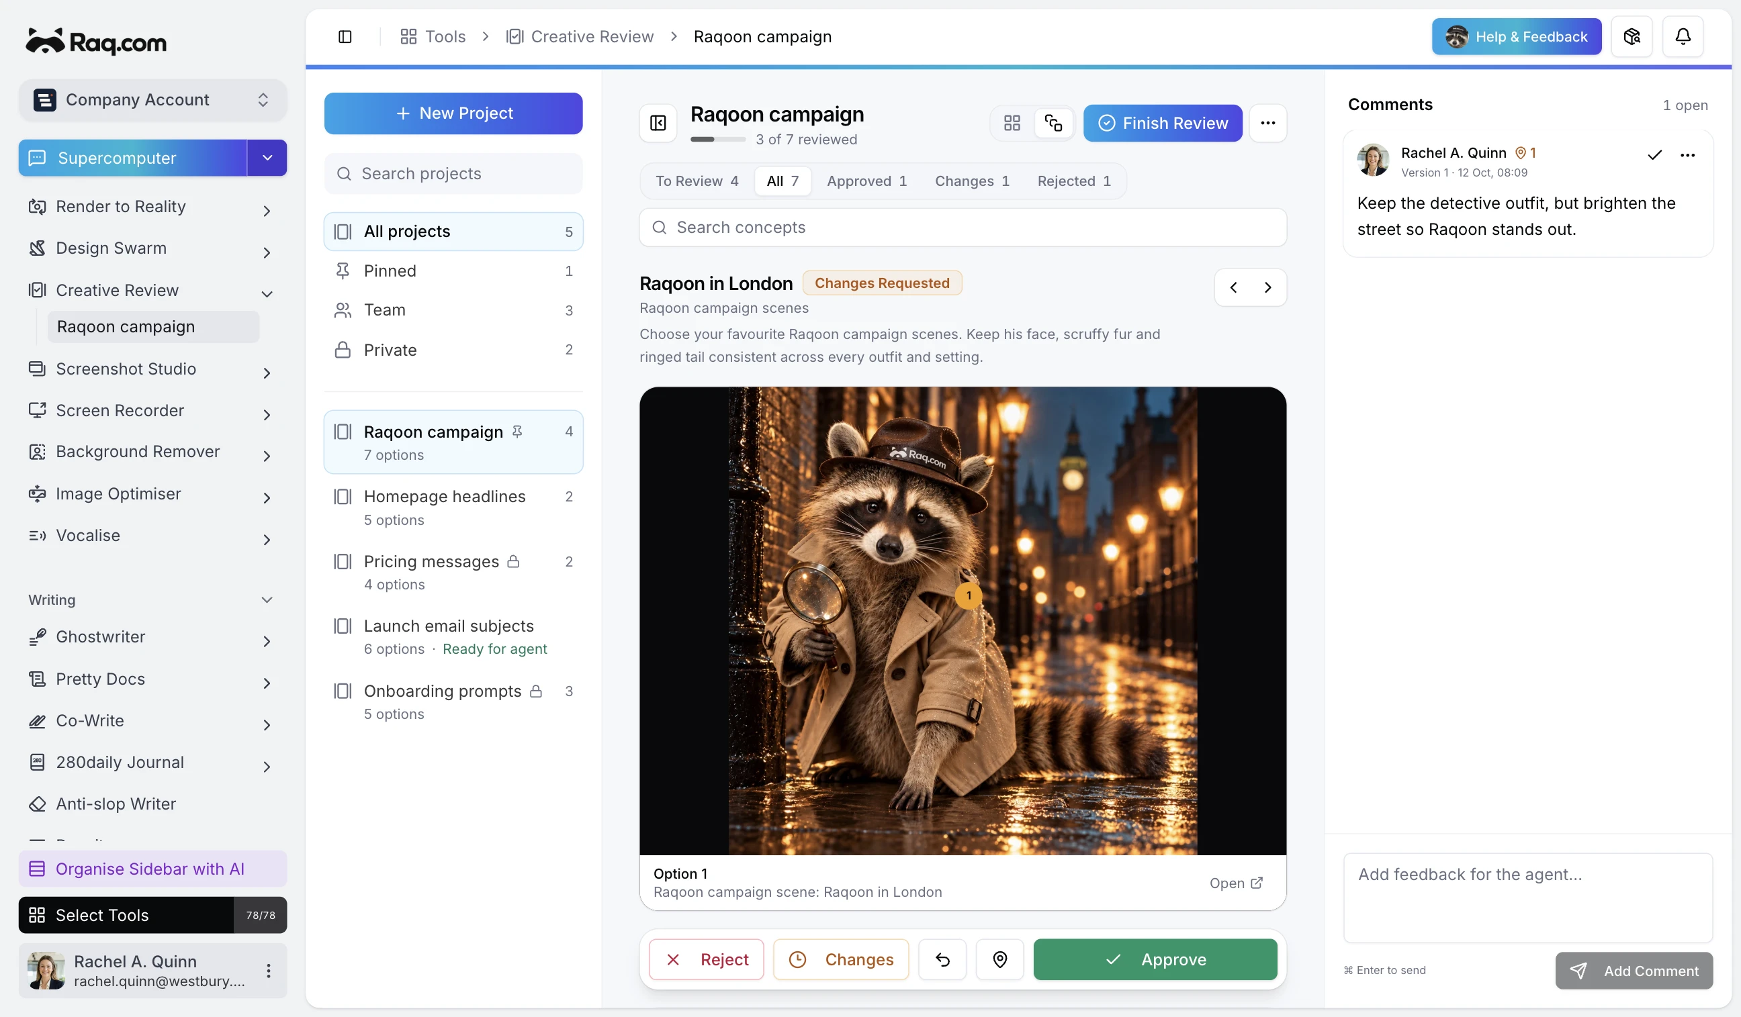Resolve Rachel's comment with the checkmark
Viewport: 1741px width, 1017px height.
point(1654,154)
